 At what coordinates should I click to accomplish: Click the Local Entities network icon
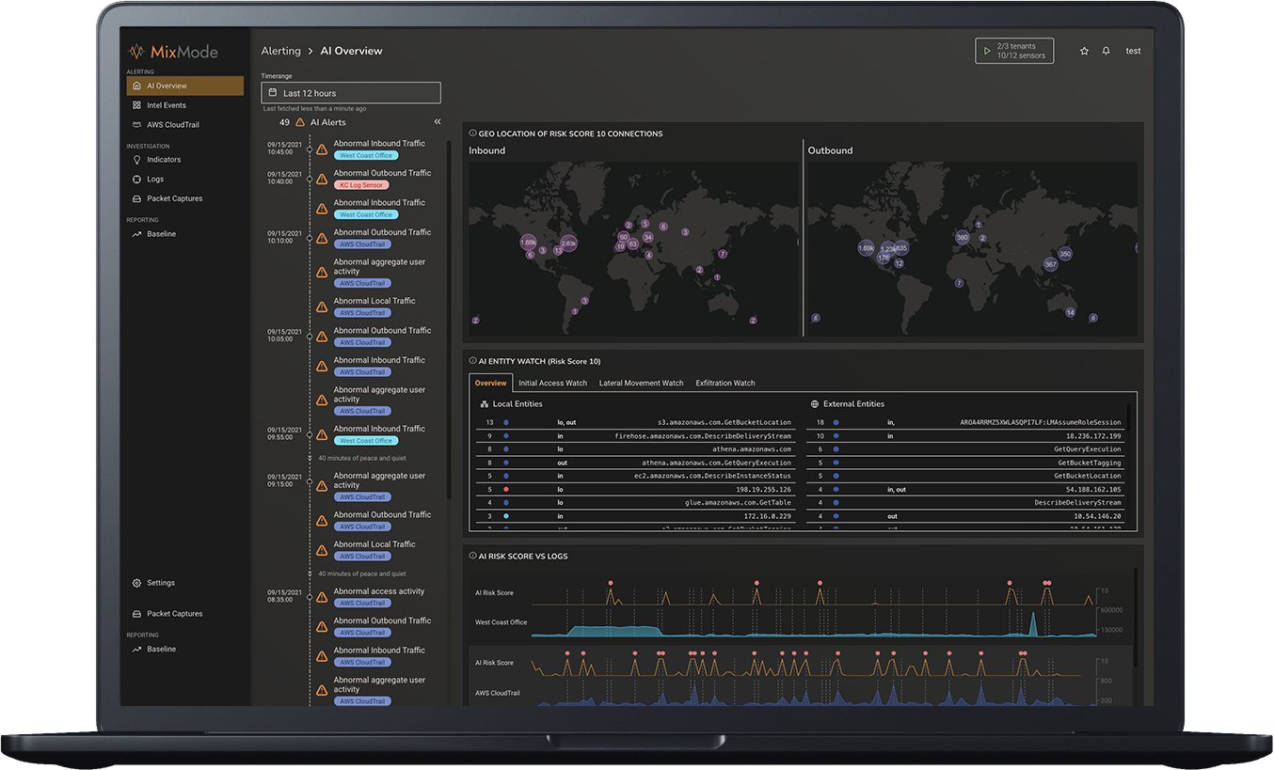point(485,404)
